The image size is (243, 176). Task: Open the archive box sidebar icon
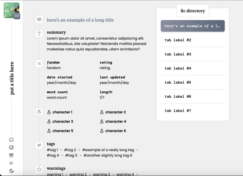pos(11,155)
